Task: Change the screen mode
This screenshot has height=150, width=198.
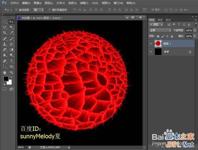Action: click(11, 89)
